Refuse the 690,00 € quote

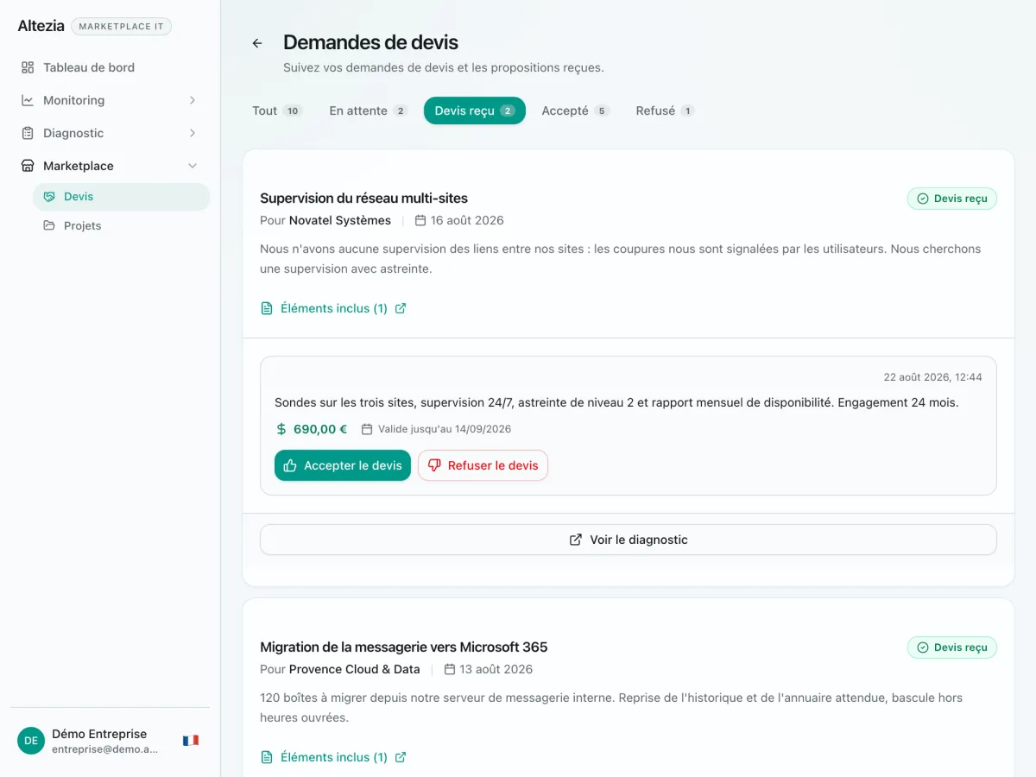[x=483, y=465]
